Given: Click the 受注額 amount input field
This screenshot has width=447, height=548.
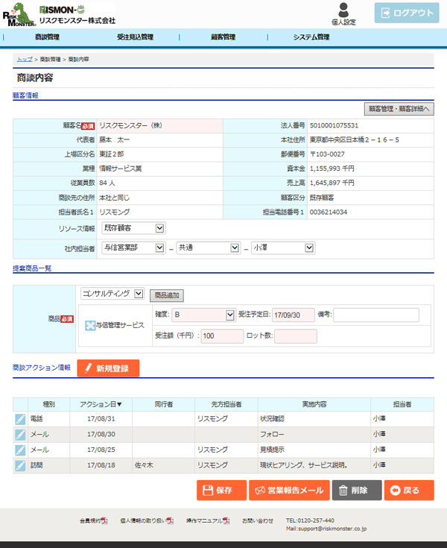Looking at the screenshot, I should [x=222, y=336].
